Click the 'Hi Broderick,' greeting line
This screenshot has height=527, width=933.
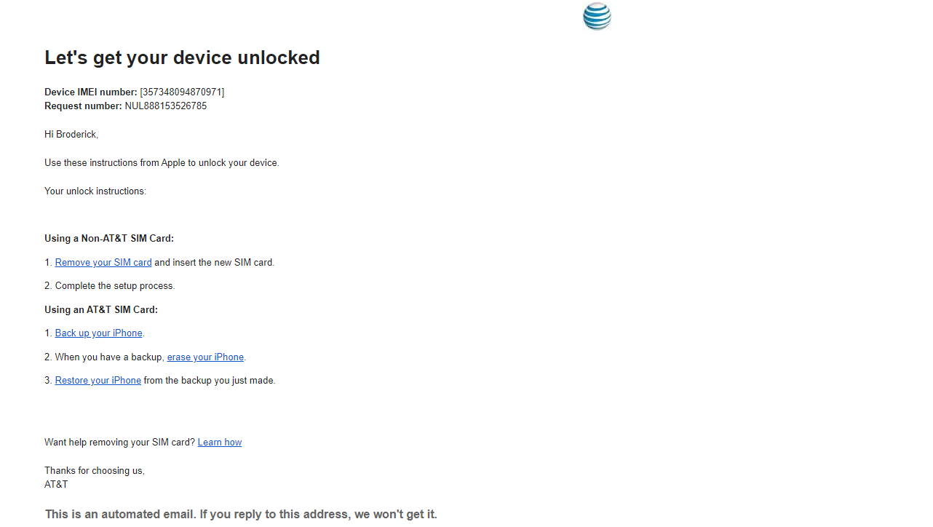click(x=71, y=135)
